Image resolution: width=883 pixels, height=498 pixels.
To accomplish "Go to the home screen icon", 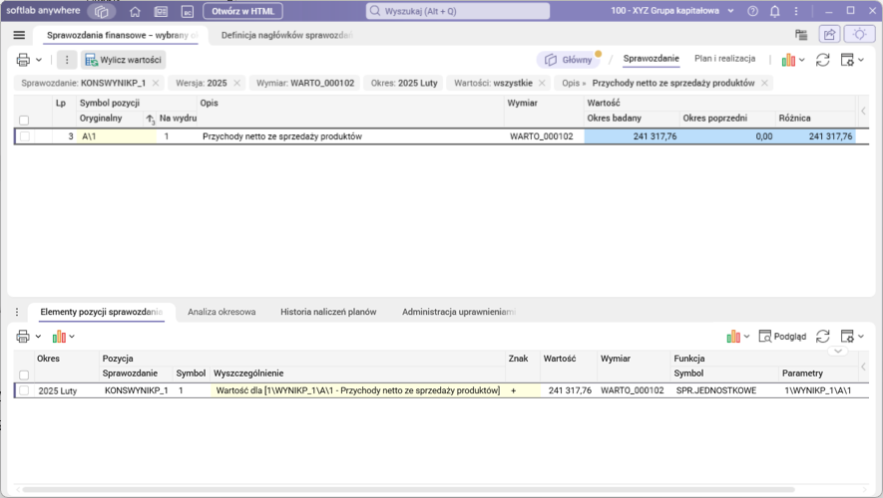I will (135, 11).
